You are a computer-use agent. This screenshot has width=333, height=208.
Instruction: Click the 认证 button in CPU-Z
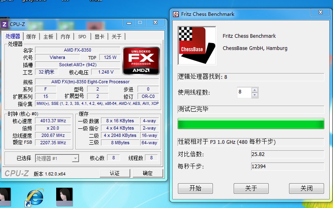115,173
